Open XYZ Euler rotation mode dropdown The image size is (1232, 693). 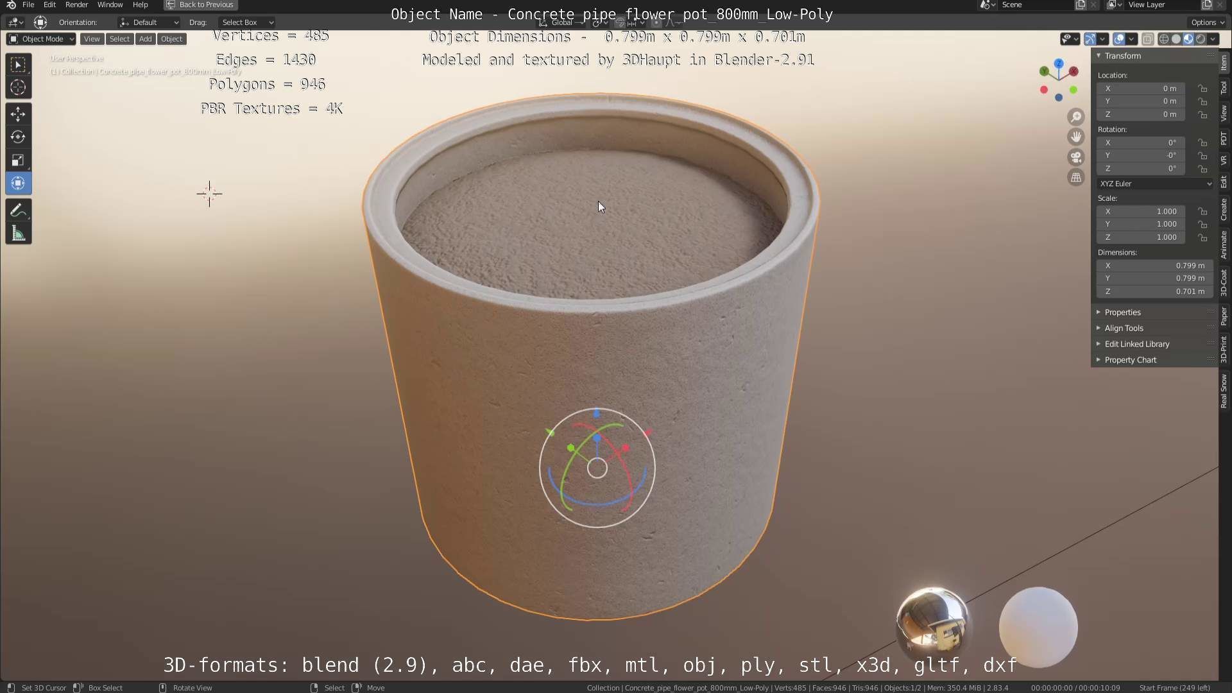pyautogui.click(x=1156, y=184)
